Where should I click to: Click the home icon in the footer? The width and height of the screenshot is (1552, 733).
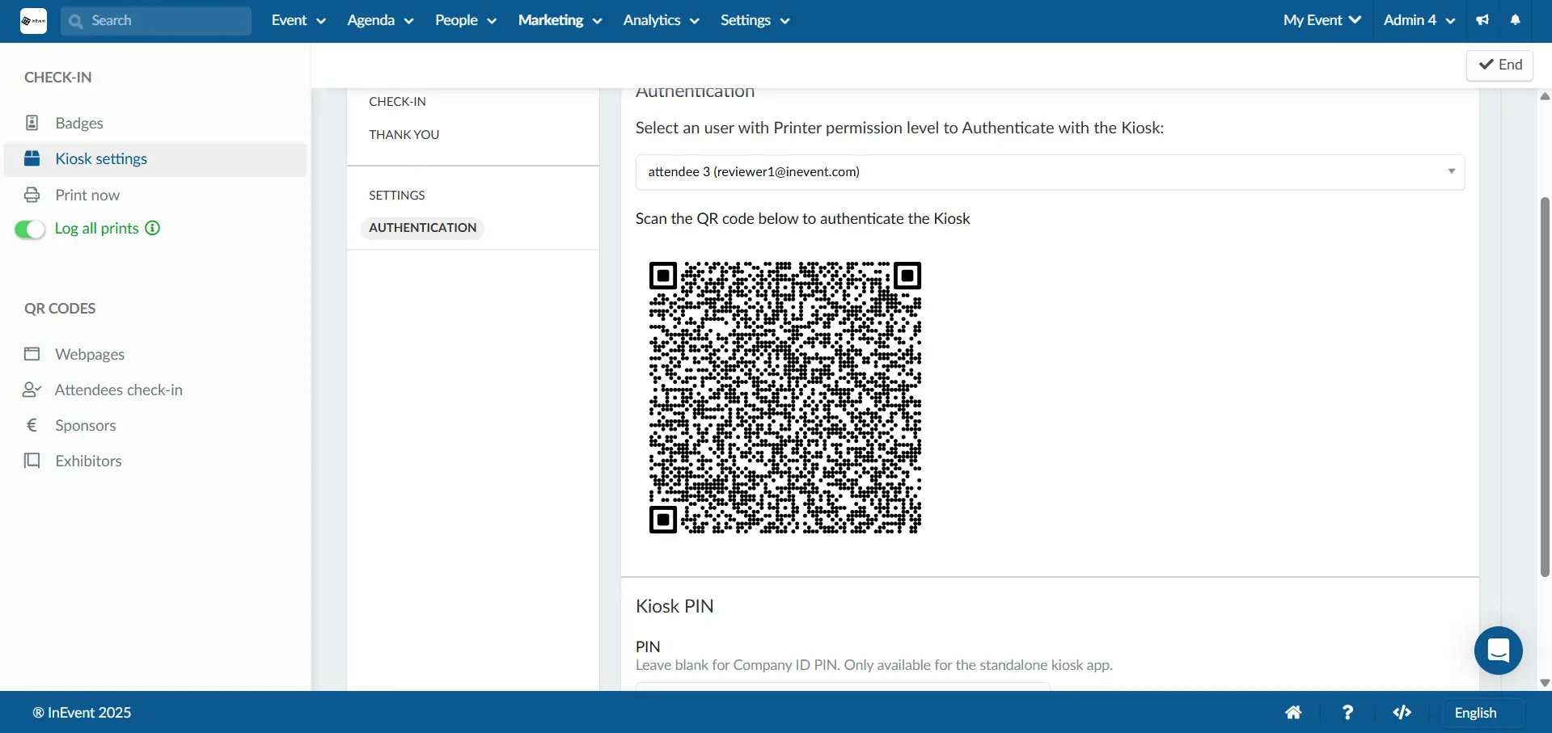pyautogui.click(x=1294, y=712)
